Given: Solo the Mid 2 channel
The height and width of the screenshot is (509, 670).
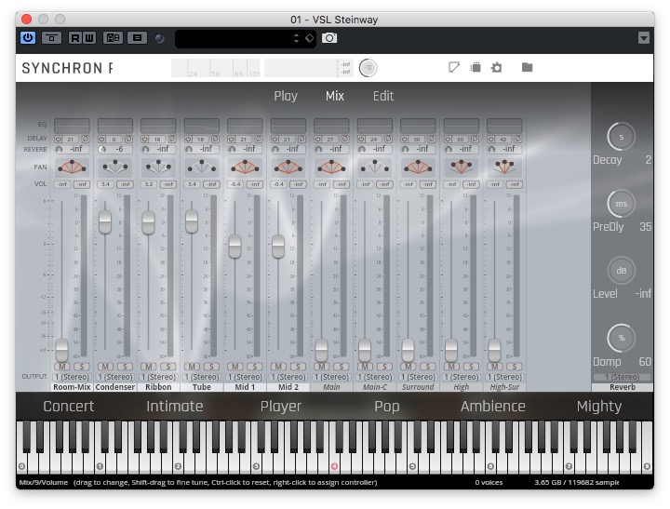Looking at the screenshot, I should [x=298, y=367].
